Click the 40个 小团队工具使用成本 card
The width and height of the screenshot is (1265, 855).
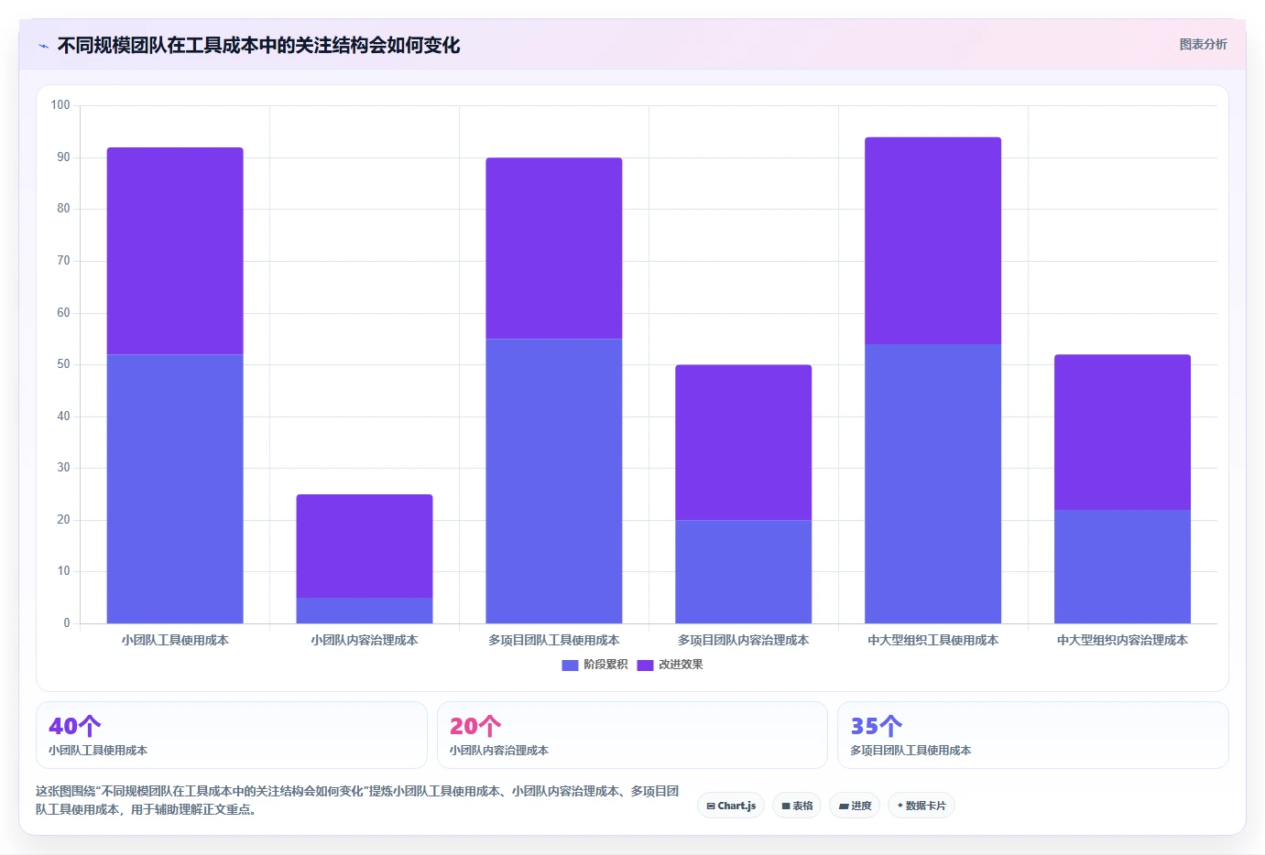[x=232, y=735]
